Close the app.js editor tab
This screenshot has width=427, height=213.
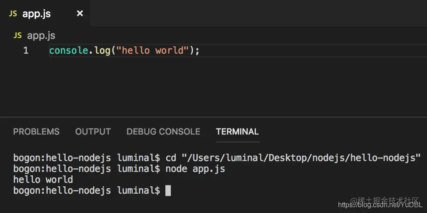(80, 13)
